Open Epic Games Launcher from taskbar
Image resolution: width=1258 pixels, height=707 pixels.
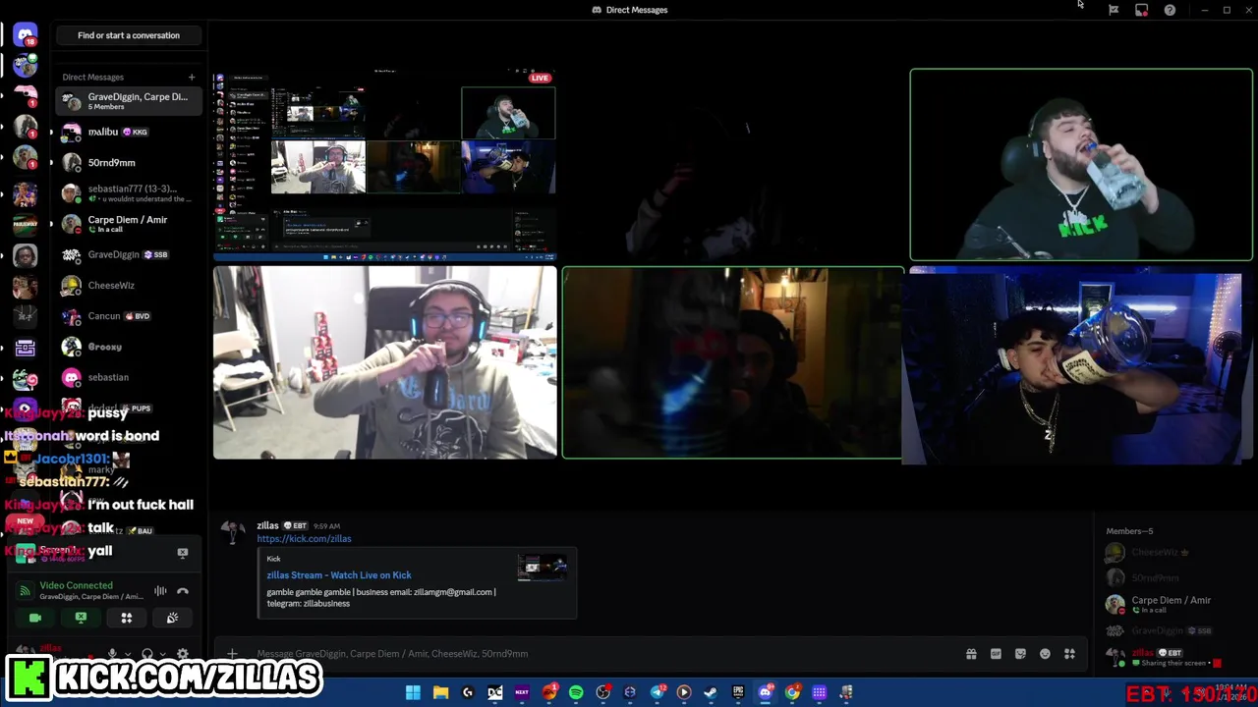coord(738,692)
